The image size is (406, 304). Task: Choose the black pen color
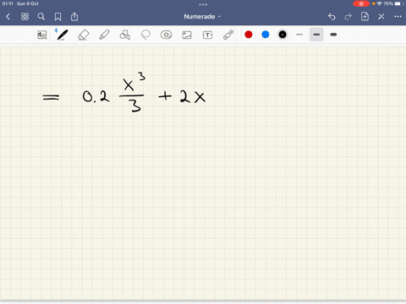(283, 35)
